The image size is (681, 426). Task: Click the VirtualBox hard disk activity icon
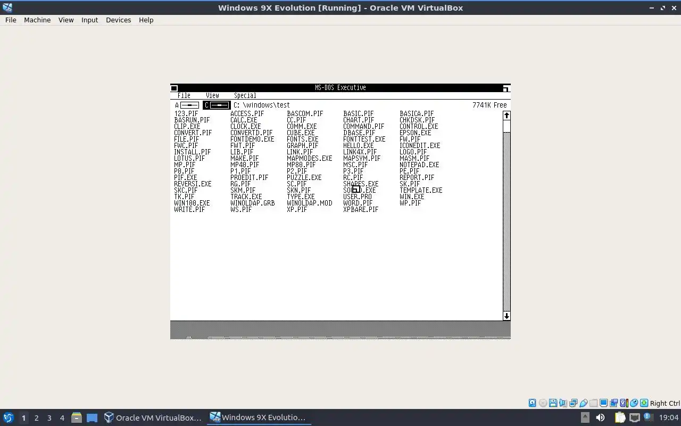click(532, 403)
